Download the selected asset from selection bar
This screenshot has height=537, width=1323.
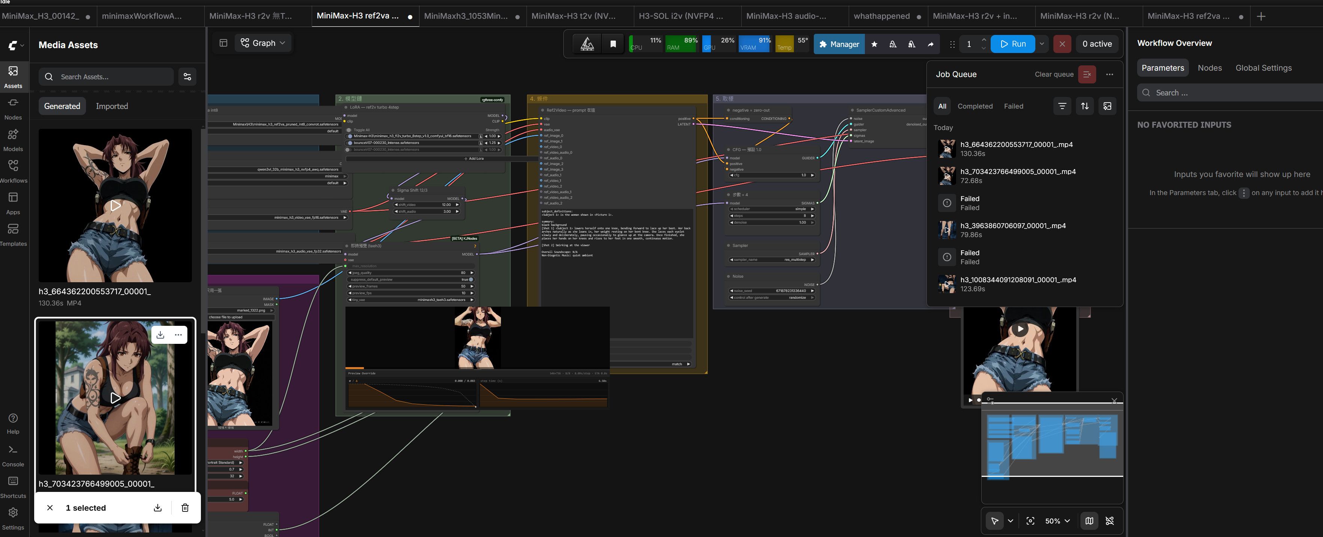click(x=158, y=508)
